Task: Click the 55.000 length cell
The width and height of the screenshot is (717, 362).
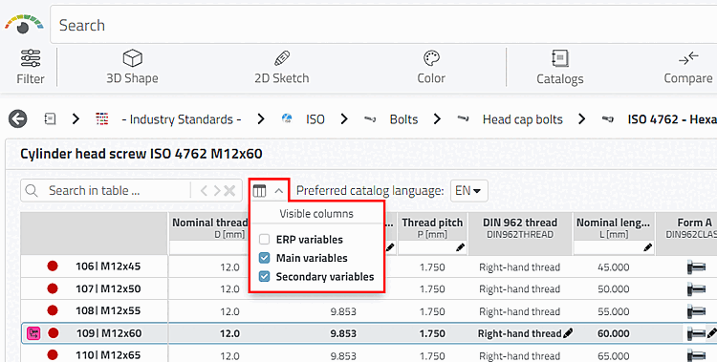Action: (613, 311)
